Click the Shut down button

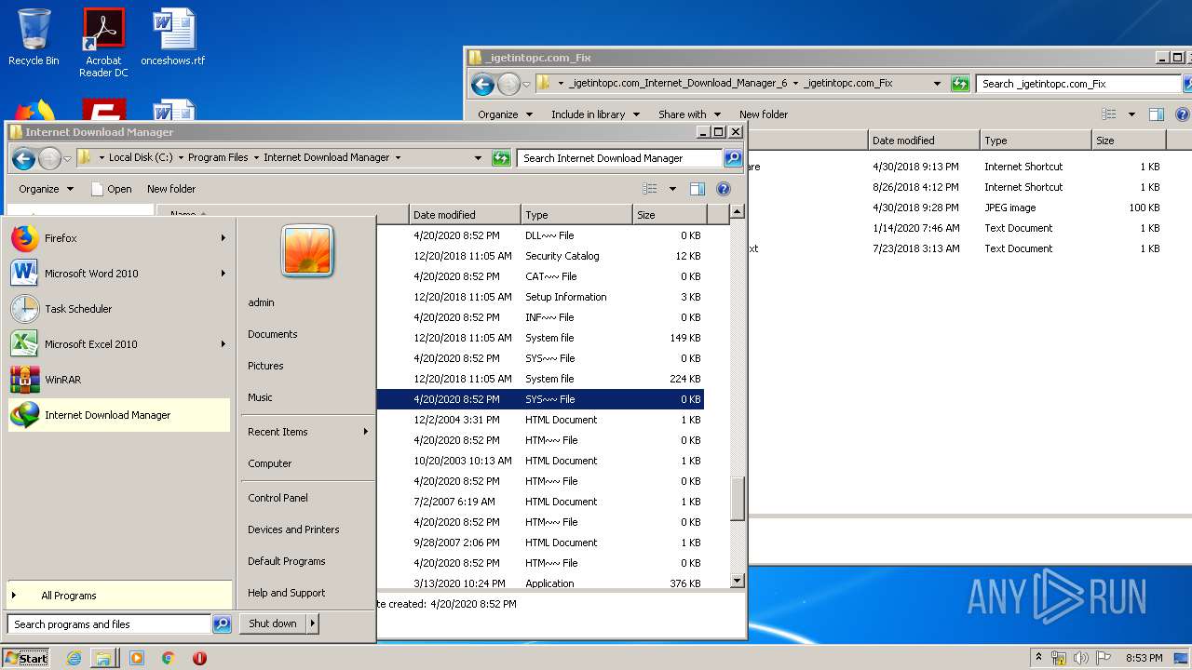click(273, 624)
